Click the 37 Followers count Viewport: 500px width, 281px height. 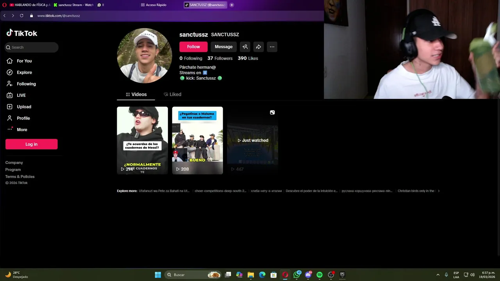220,58
